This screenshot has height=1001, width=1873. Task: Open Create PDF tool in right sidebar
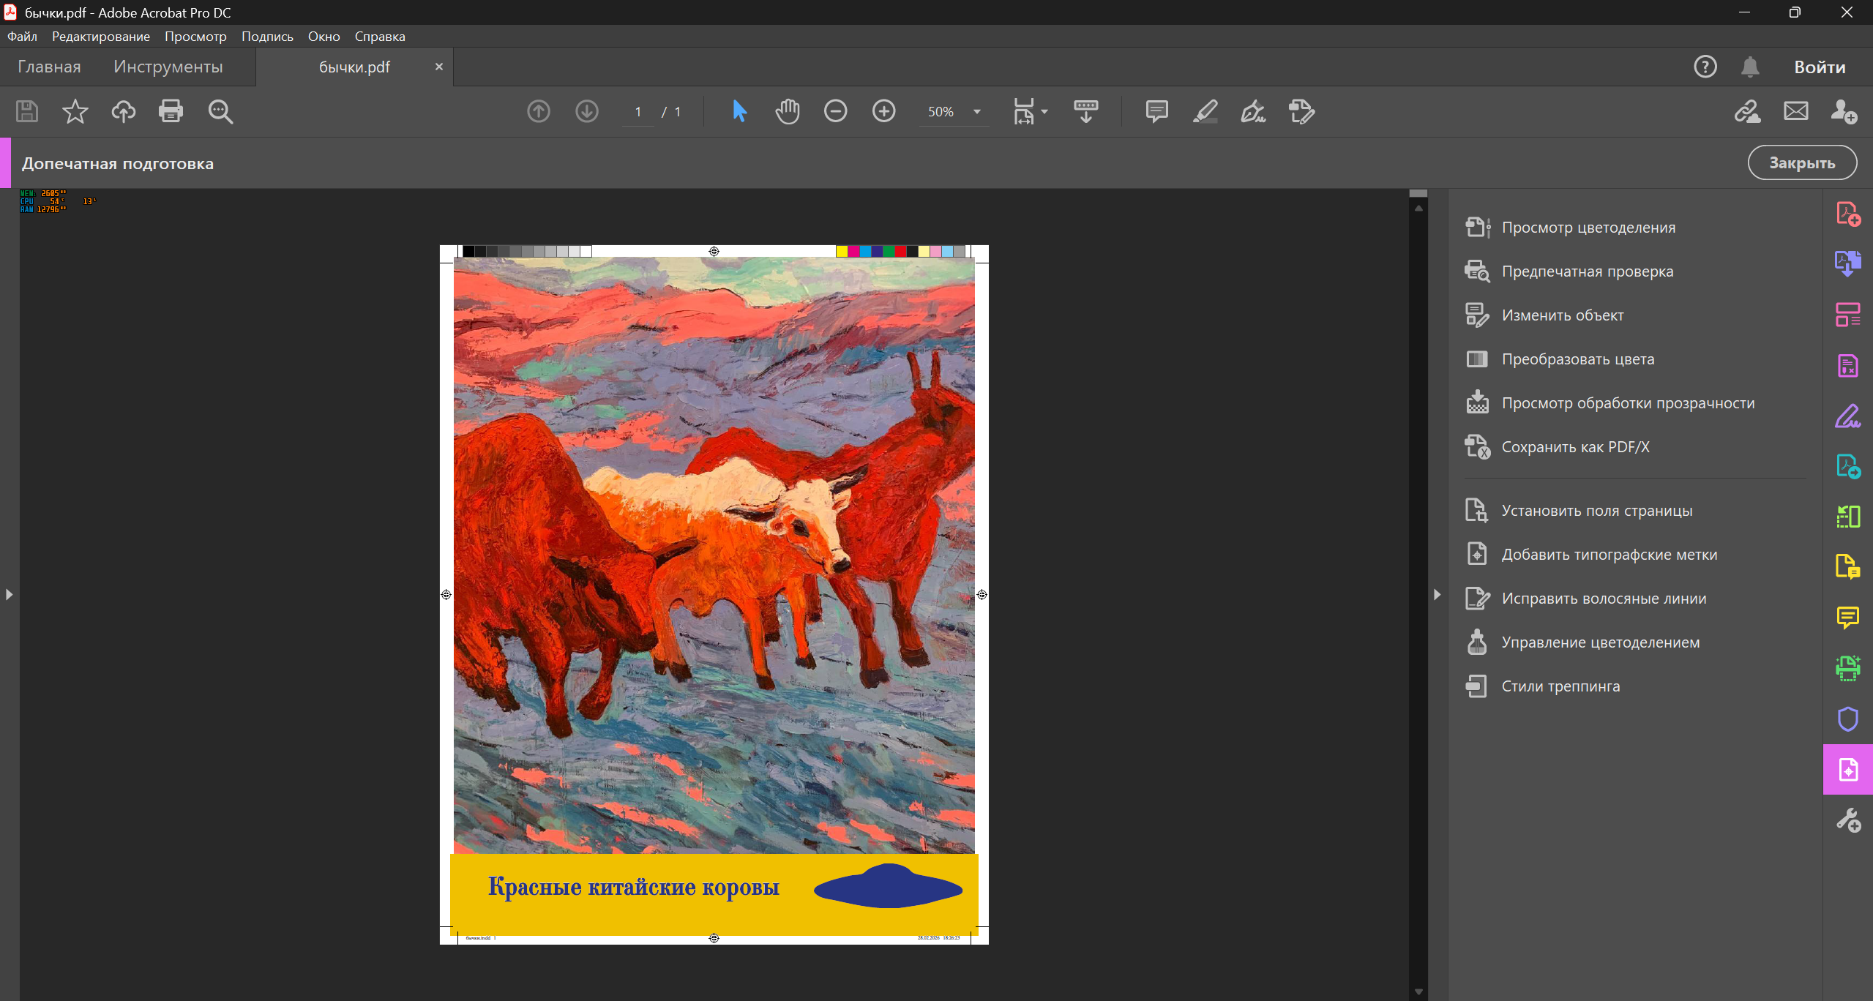1848,214
